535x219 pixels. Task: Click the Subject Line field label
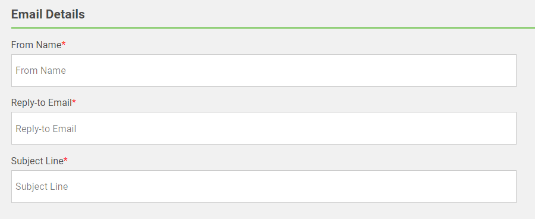37,161
